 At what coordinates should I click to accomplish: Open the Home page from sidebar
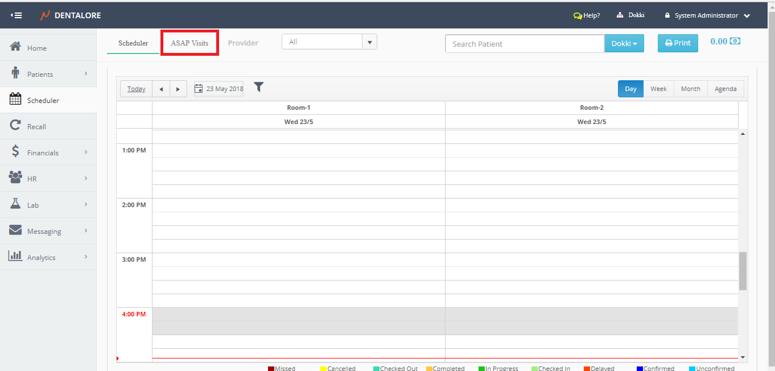pyautogui.click(x=36, y=48)
